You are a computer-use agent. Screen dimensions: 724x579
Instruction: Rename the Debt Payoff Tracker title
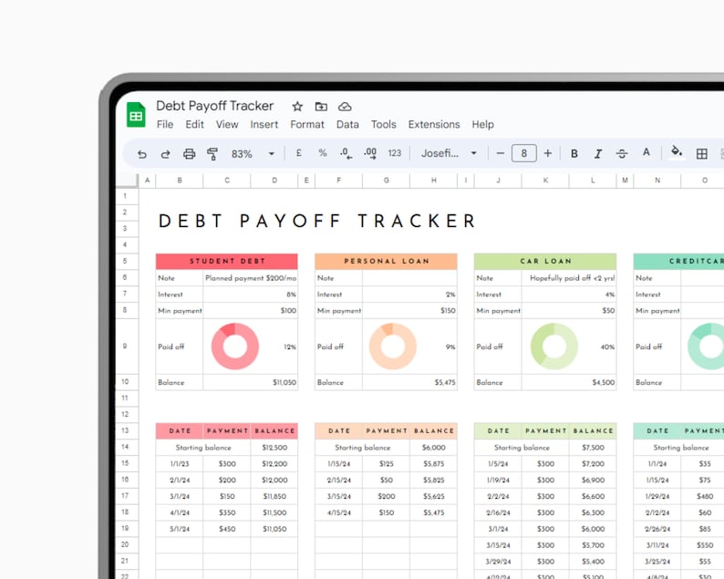click(x=214, y=106)
